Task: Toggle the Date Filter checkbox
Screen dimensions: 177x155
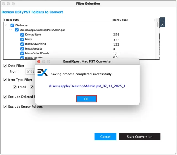Action: point(5,66)
